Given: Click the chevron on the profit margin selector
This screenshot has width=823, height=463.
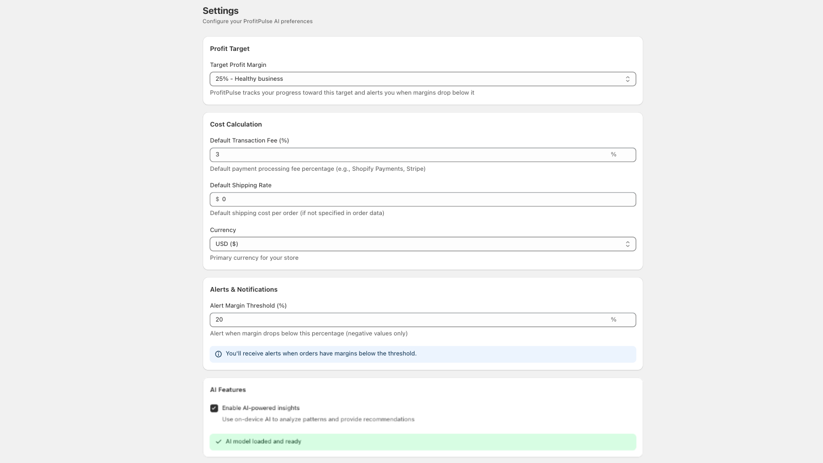Looking at the screenshot, I should (x=628, y=79).
